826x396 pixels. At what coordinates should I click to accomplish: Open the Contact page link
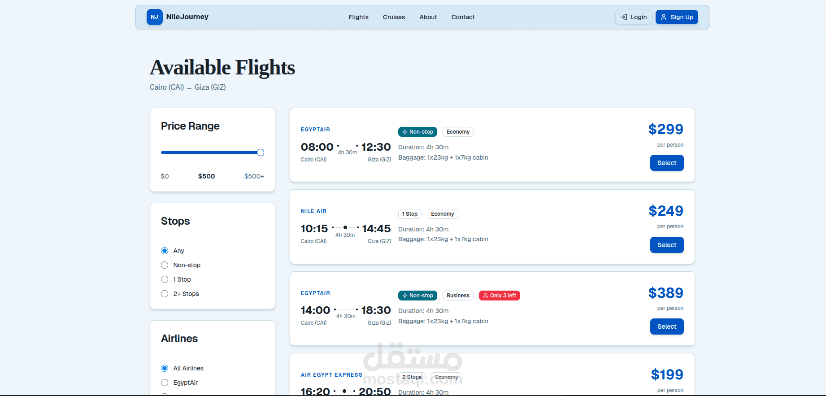(463, 17)
